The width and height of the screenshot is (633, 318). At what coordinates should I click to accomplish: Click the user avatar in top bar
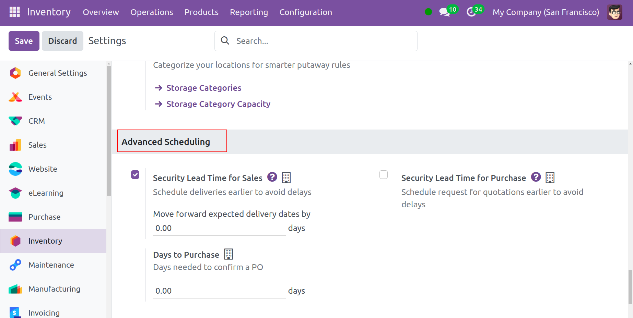(614, 12)
